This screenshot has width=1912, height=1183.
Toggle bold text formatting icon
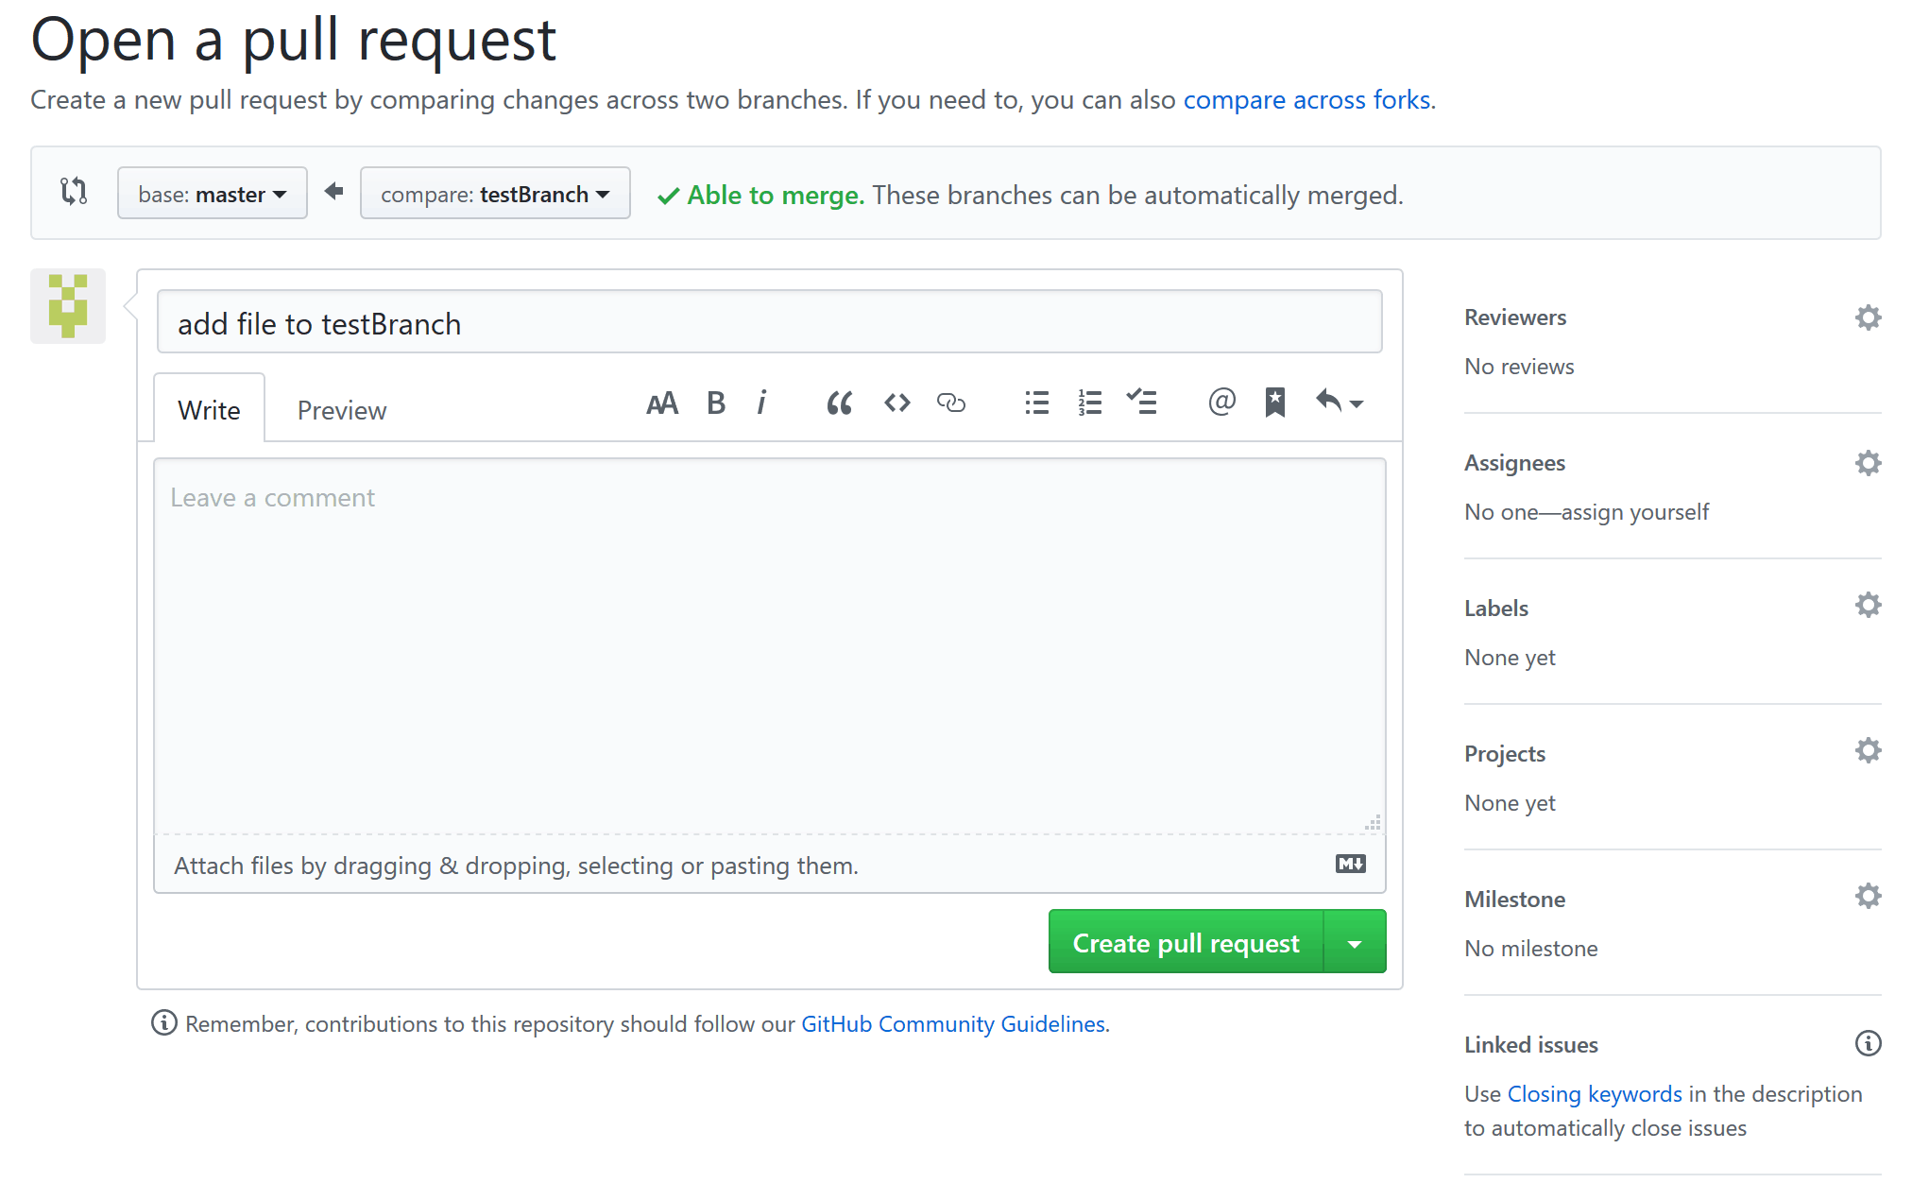coord(716,403)
